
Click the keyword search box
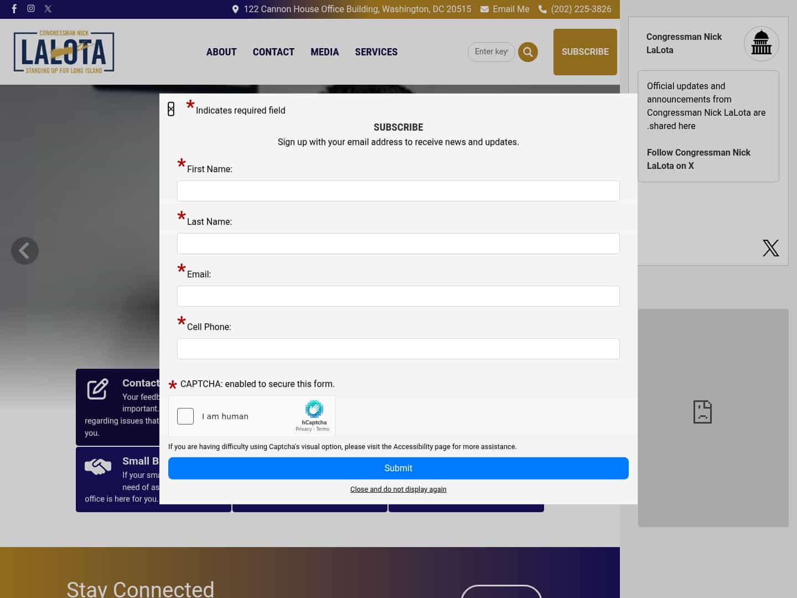click(491, 52)
